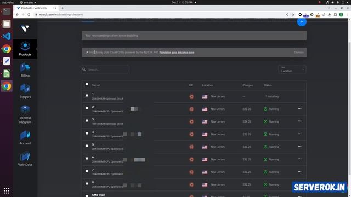351x197 pixels.
Task: Check the box for server 8
Action: 87,183
